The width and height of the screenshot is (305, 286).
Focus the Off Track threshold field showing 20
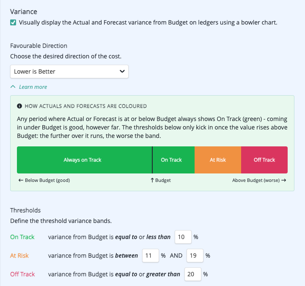(x=193, y=274)
